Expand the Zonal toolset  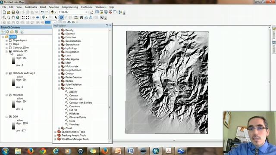coord(59,128)
